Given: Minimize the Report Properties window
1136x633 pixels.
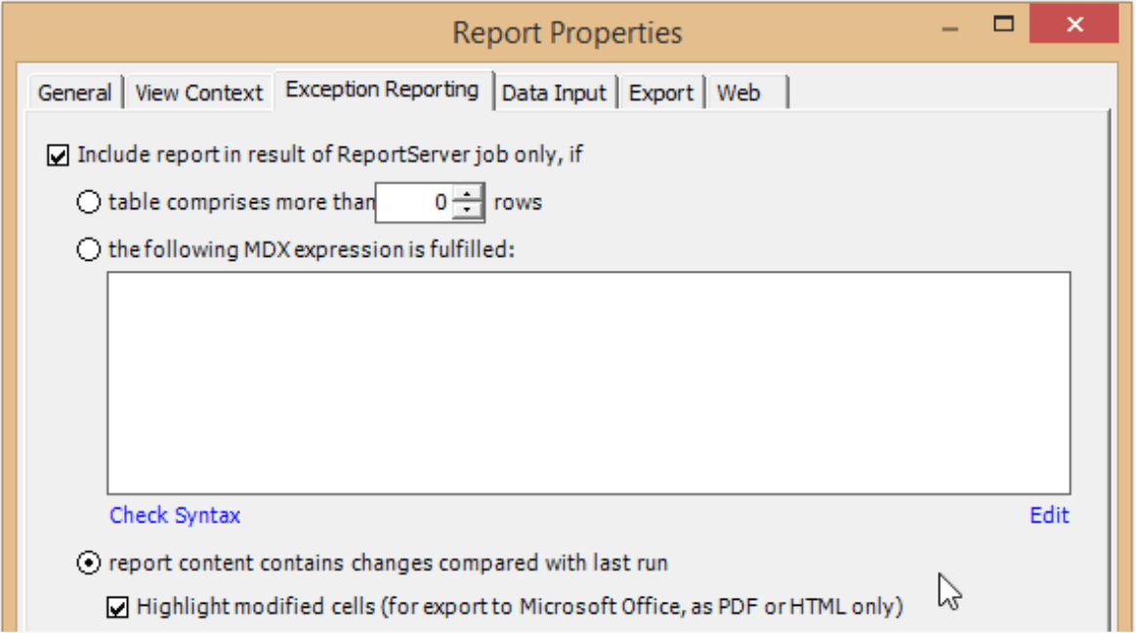Looking at the screenshot, I should click(950, 29).
